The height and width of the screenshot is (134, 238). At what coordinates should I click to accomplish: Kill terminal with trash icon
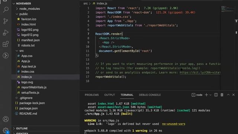click(222, 95)
